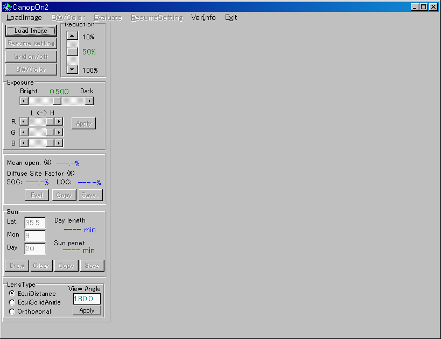Click the Exposure slider right arrow
The height and width of the screenshot is (339, 441).
[x=89, y=101]
